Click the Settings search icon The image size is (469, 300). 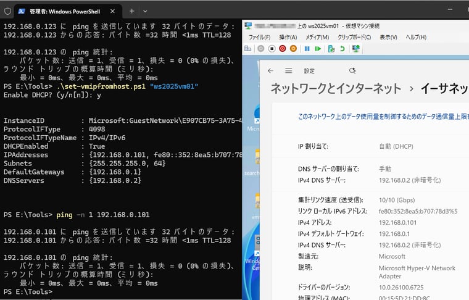pyautogui.click(x=352, y=70)
